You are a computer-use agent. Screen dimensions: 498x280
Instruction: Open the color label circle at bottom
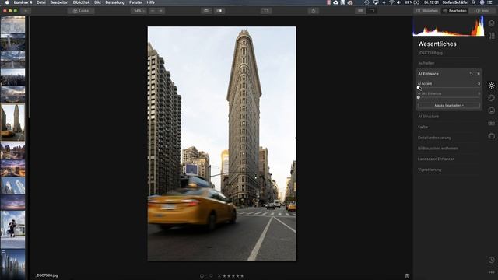(x=202, y=276)
